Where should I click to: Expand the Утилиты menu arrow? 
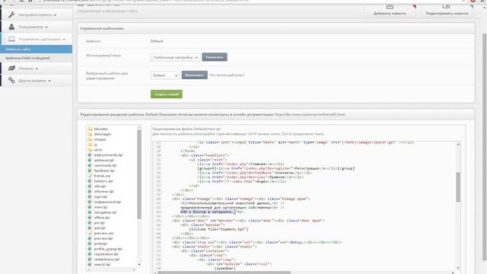pos(37,68)
